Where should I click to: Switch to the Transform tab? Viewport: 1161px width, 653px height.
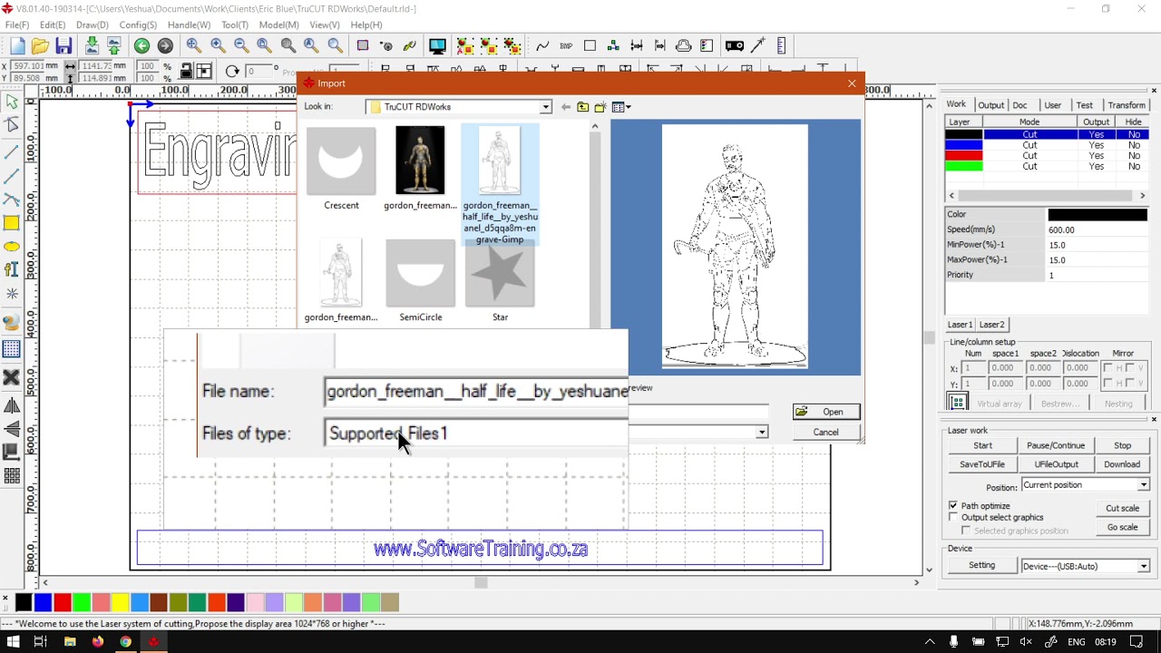point(1127,105)
